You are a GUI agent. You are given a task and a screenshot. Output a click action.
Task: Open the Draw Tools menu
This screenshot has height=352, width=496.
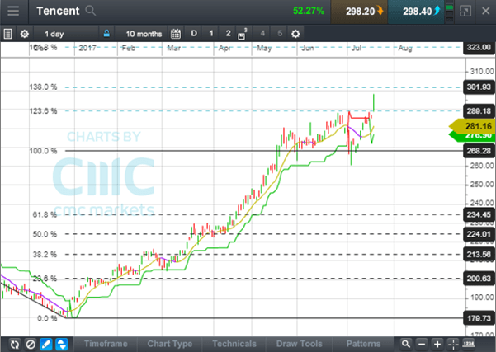299,344
